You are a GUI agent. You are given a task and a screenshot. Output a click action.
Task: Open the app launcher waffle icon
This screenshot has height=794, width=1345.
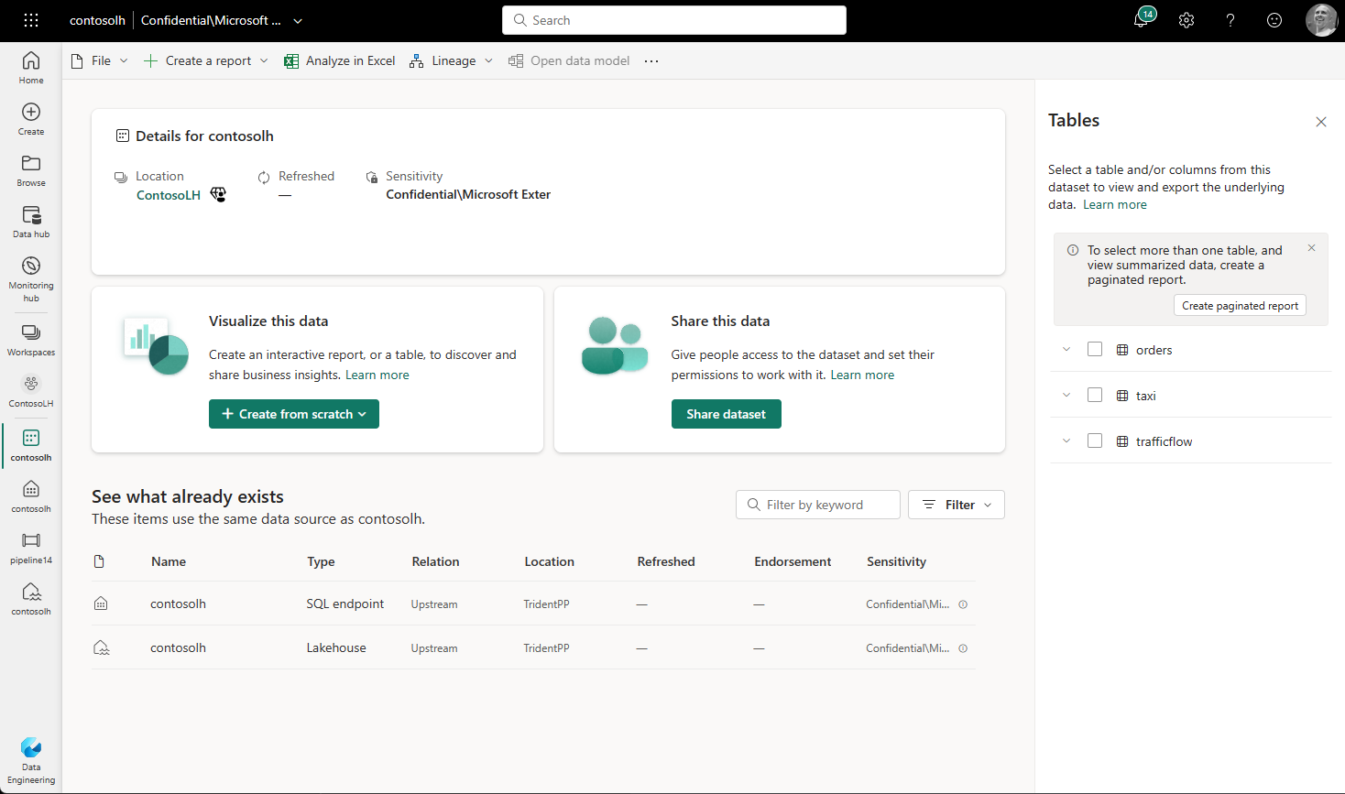(31, 20)
